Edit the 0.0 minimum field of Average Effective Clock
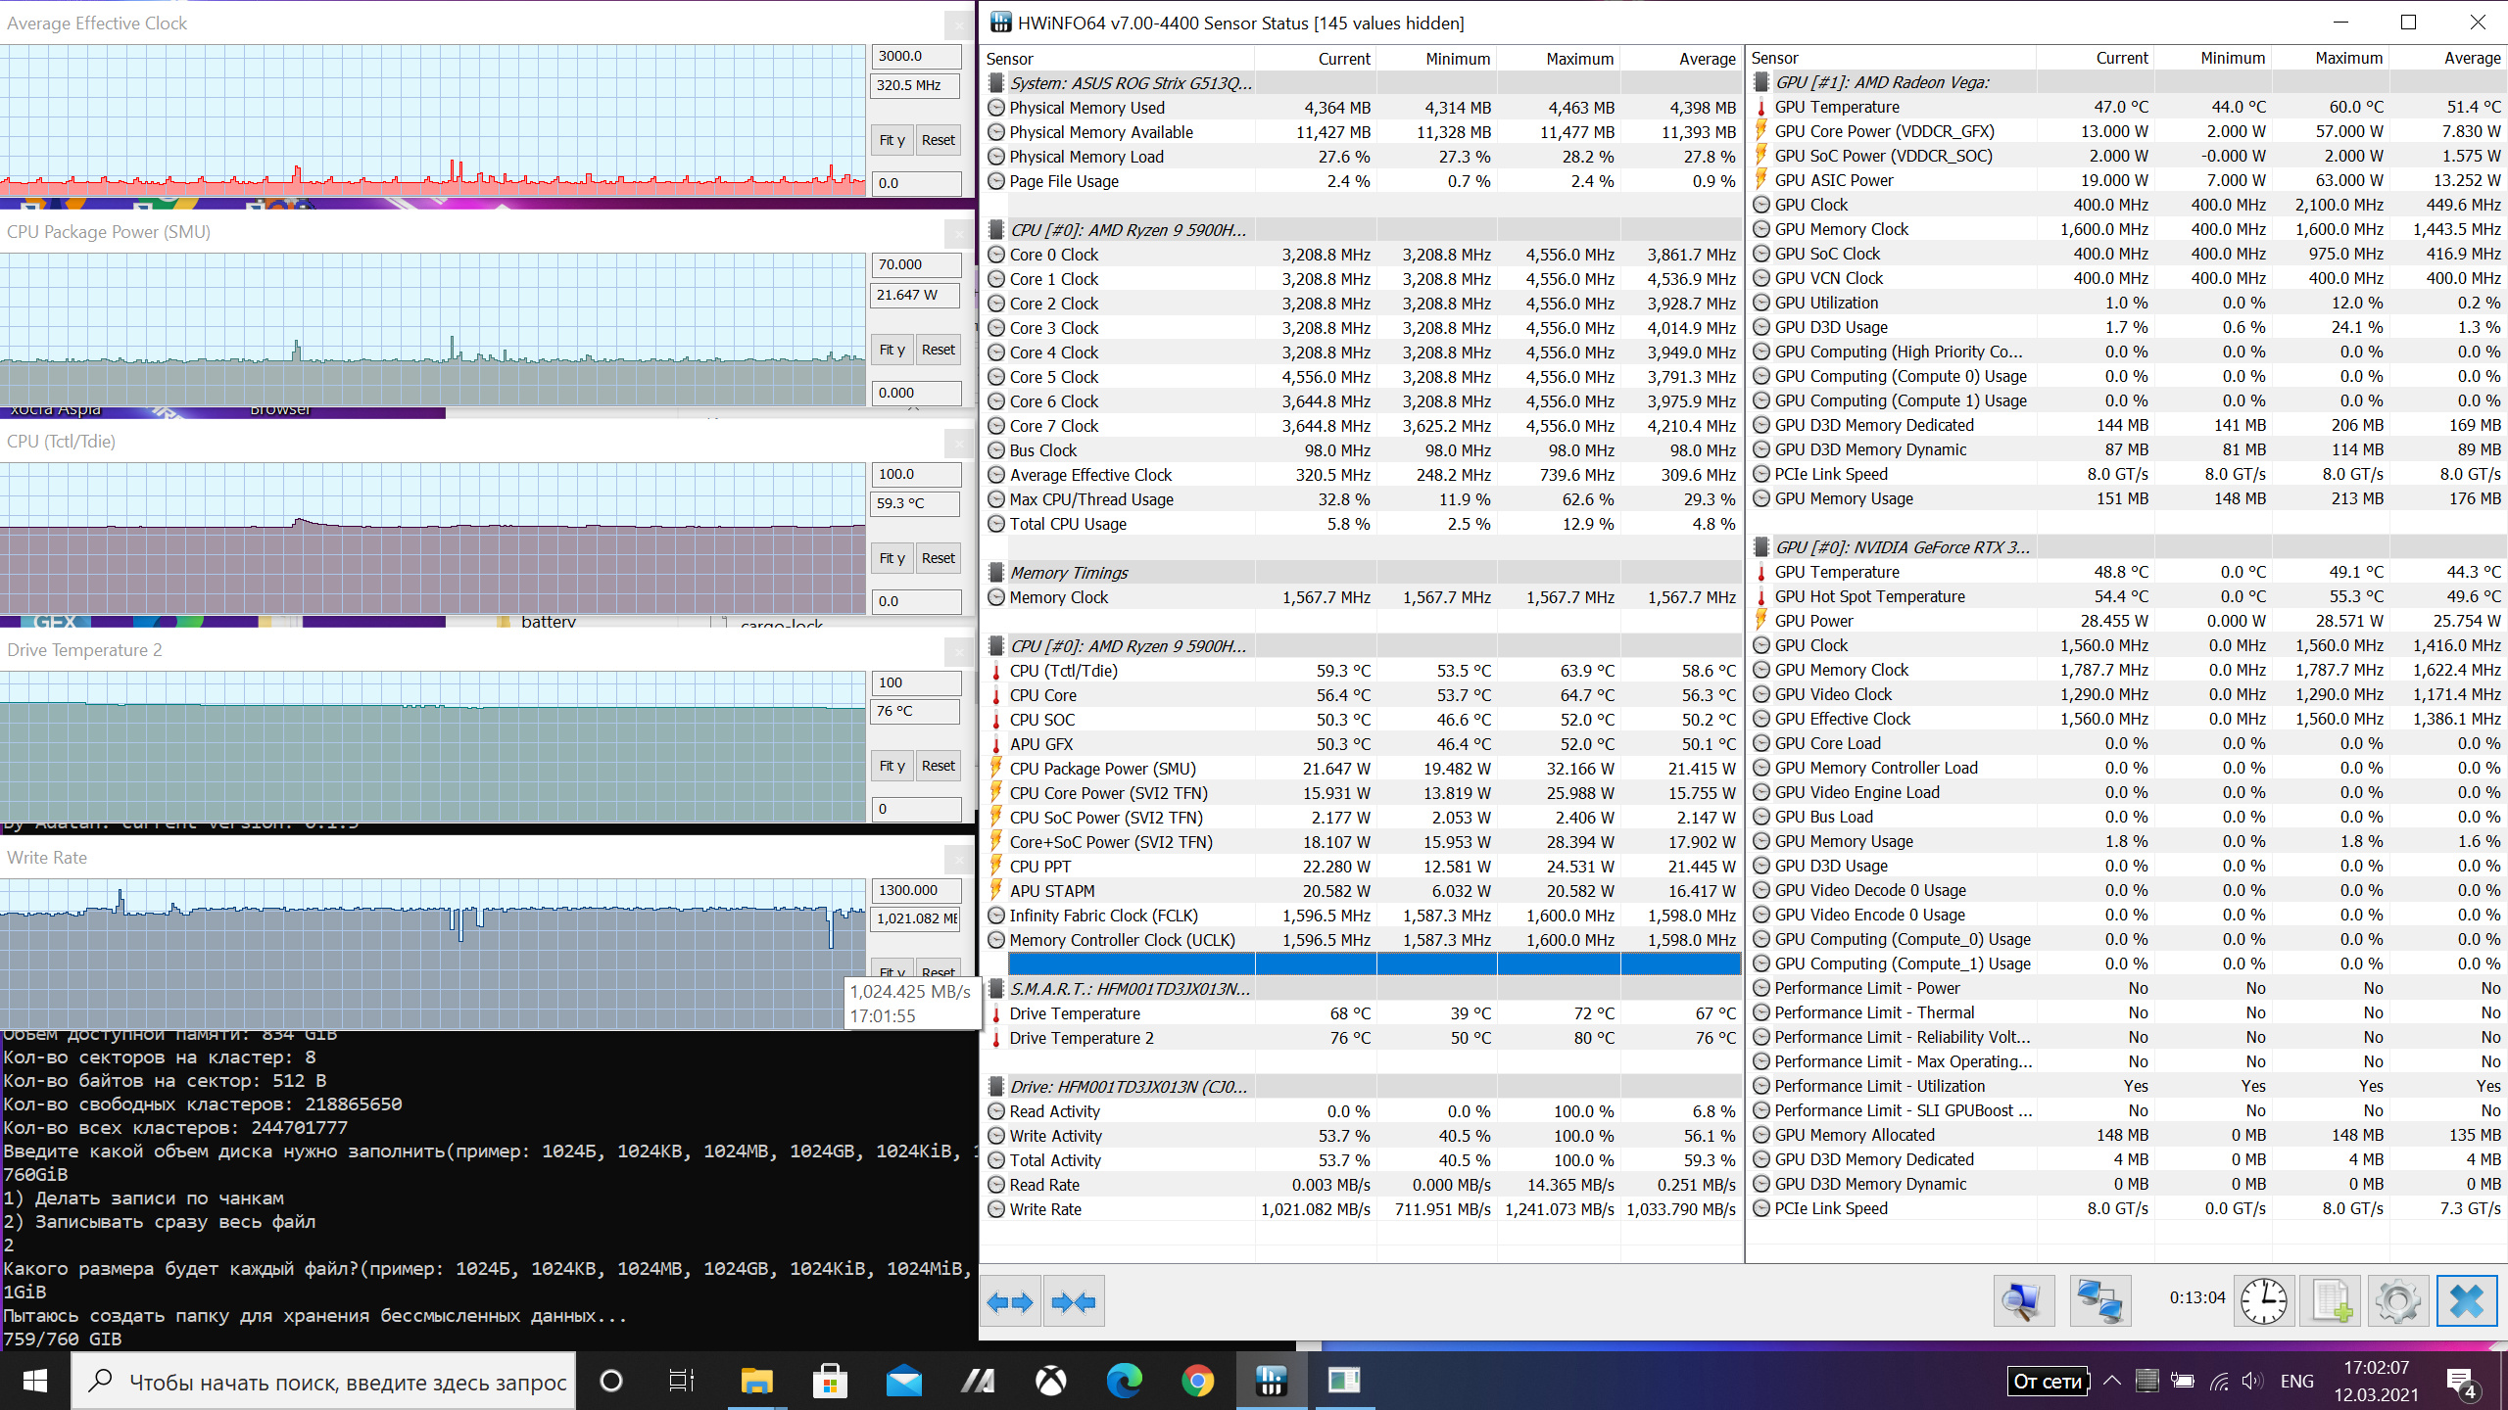 (916, 183)
